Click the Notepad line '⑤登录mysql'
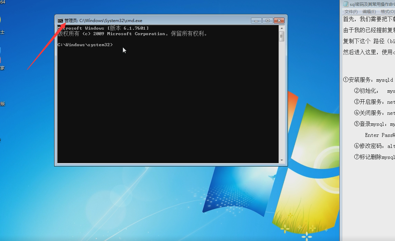 click(x=374, y=124)
